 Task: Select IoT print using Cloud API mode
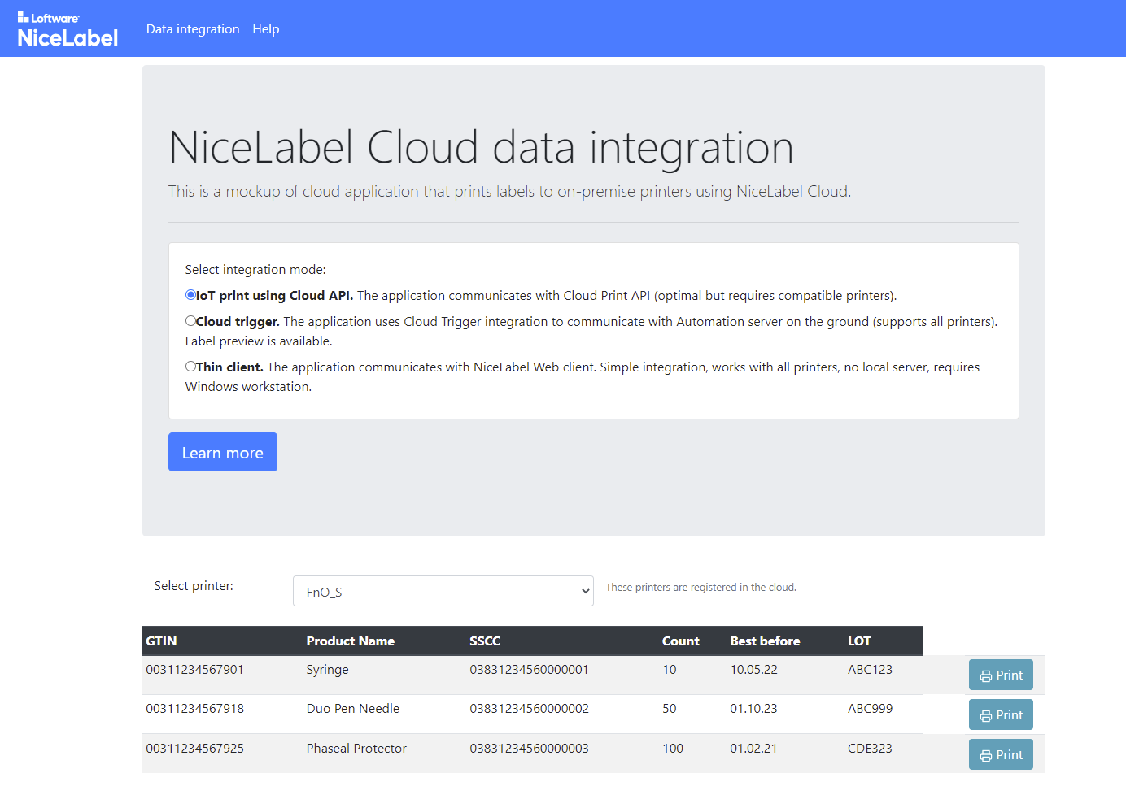pyautogui.click(x=190, y=295)
